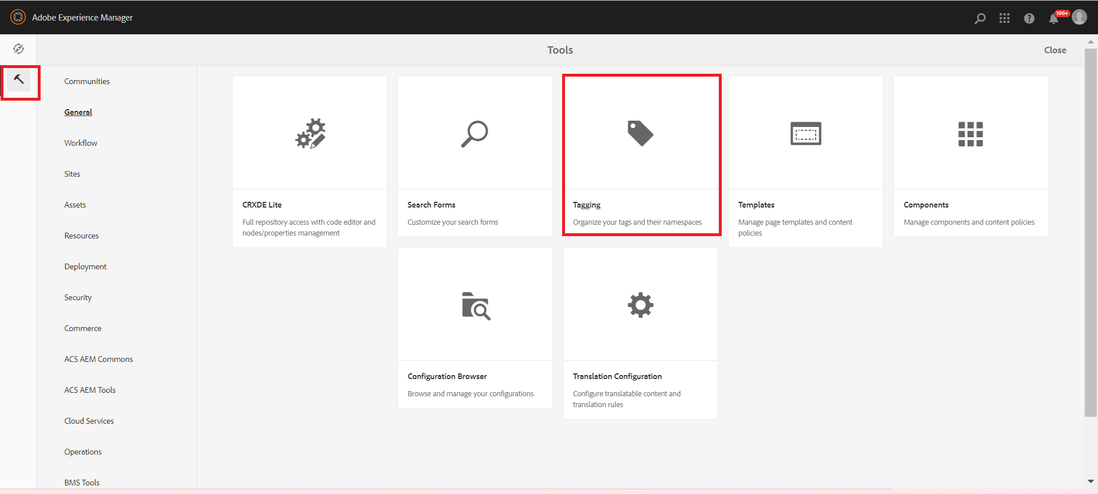The height and width of the screenshot is (494, 1098).
Task: Open the CRXDE Lite card title
Action: click(262, 205)
